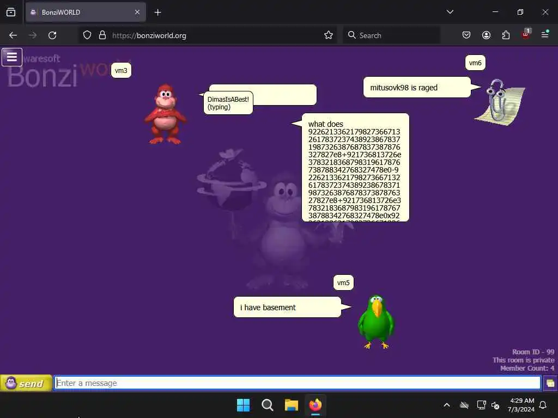Open muted volume tray icon
558x418 pixels.
pyautogui.click(x=495, y=405)
